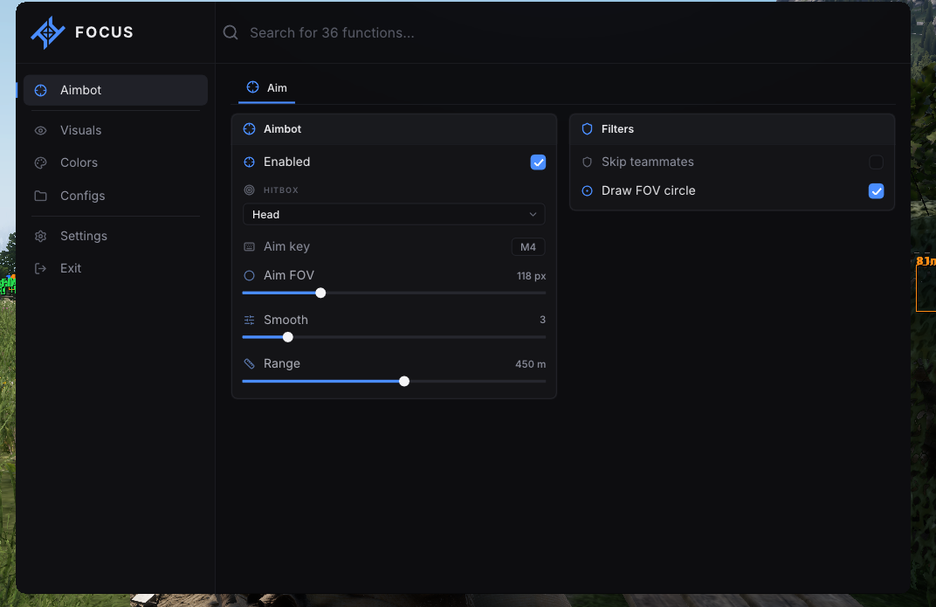Open Visuals via its eye icon
This screenshot has width=936, height=607.
40,130
